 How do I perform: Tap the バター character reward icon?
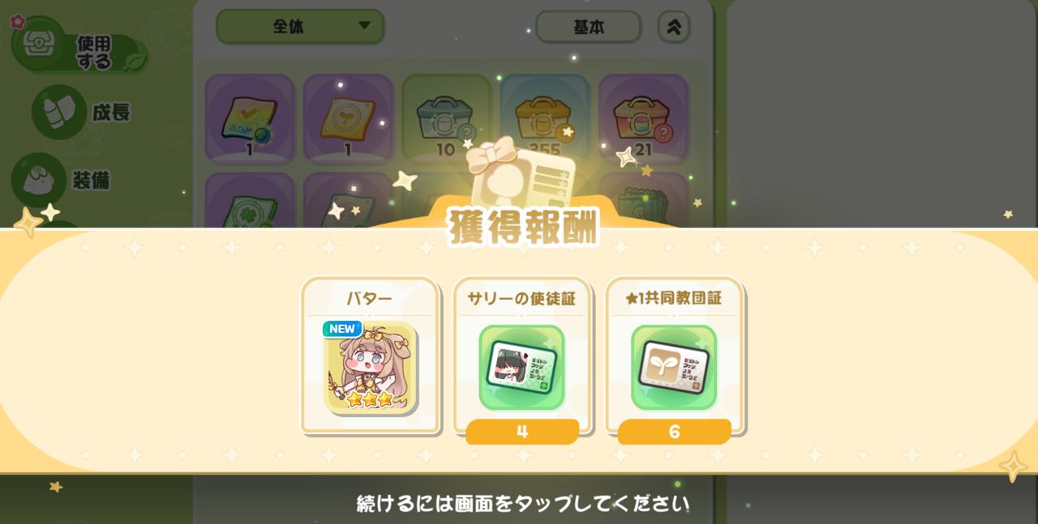coord(371,368)
